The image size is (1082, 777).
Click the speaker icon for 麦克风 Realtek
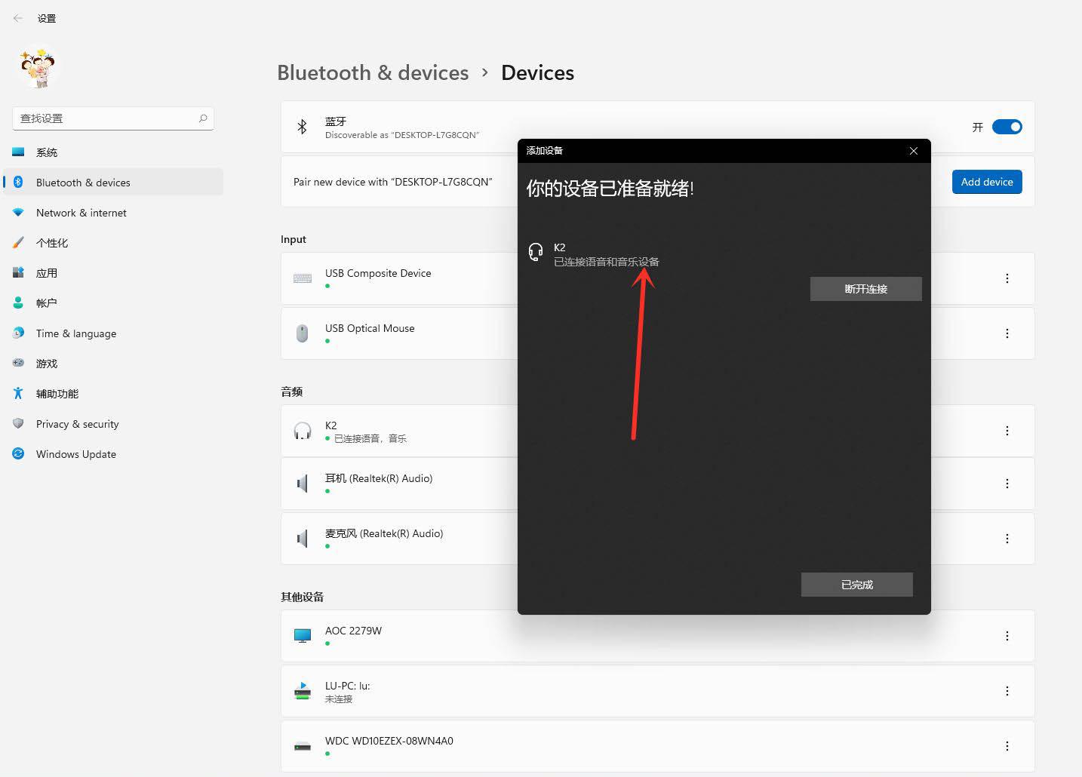coord(303,539)
